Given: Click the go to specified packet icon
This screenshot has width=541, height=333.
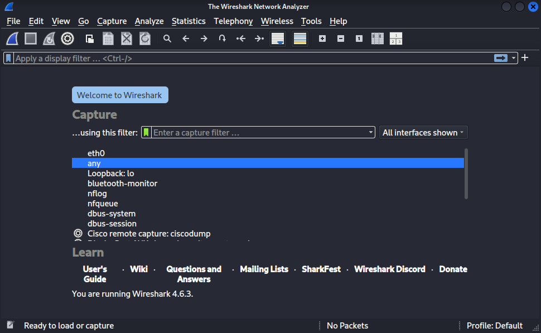Looking at the screenshot, I should tap(223, 38).
